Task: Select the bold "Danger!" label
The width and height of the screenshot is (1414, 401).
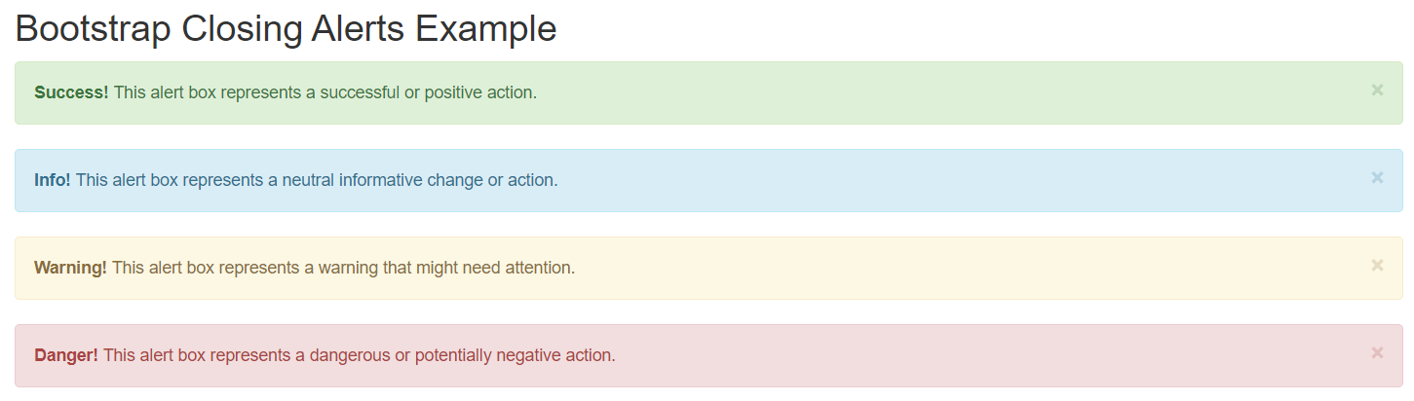Action: (66, 355)
